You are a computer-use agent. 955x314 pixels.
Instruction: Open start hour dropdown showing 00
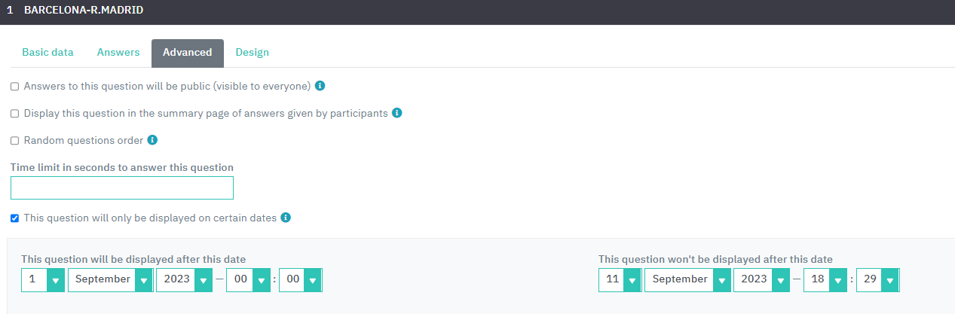(249, 279)
